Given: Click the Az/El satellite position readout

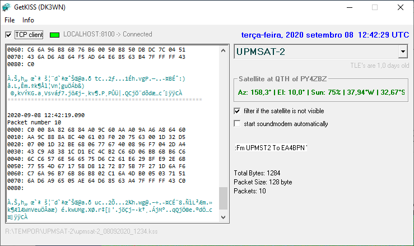Looking at the screenshot, I should coord(321,92).
